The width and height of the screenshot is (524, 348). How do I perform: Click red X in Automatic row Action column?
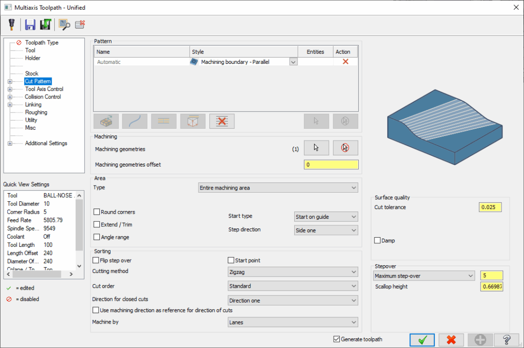click(x=345, y=62)
